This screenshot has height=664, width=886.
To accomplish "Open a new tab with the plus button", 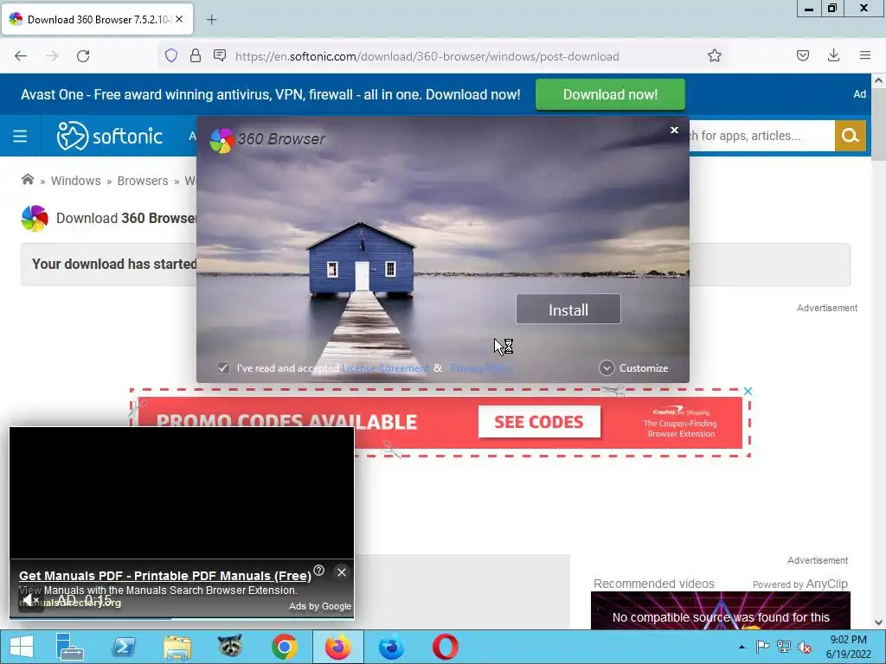I will (x=211, y=20).
